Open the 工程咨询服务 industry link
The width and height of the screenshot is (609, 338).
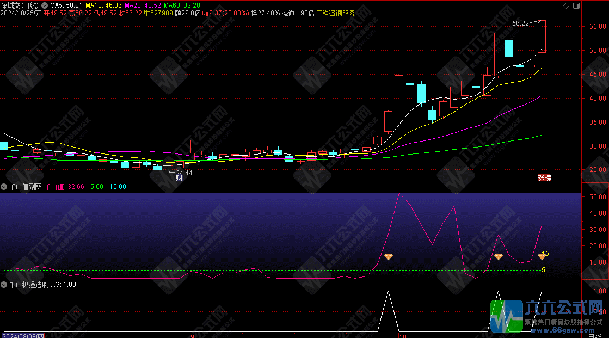point(335,13)
